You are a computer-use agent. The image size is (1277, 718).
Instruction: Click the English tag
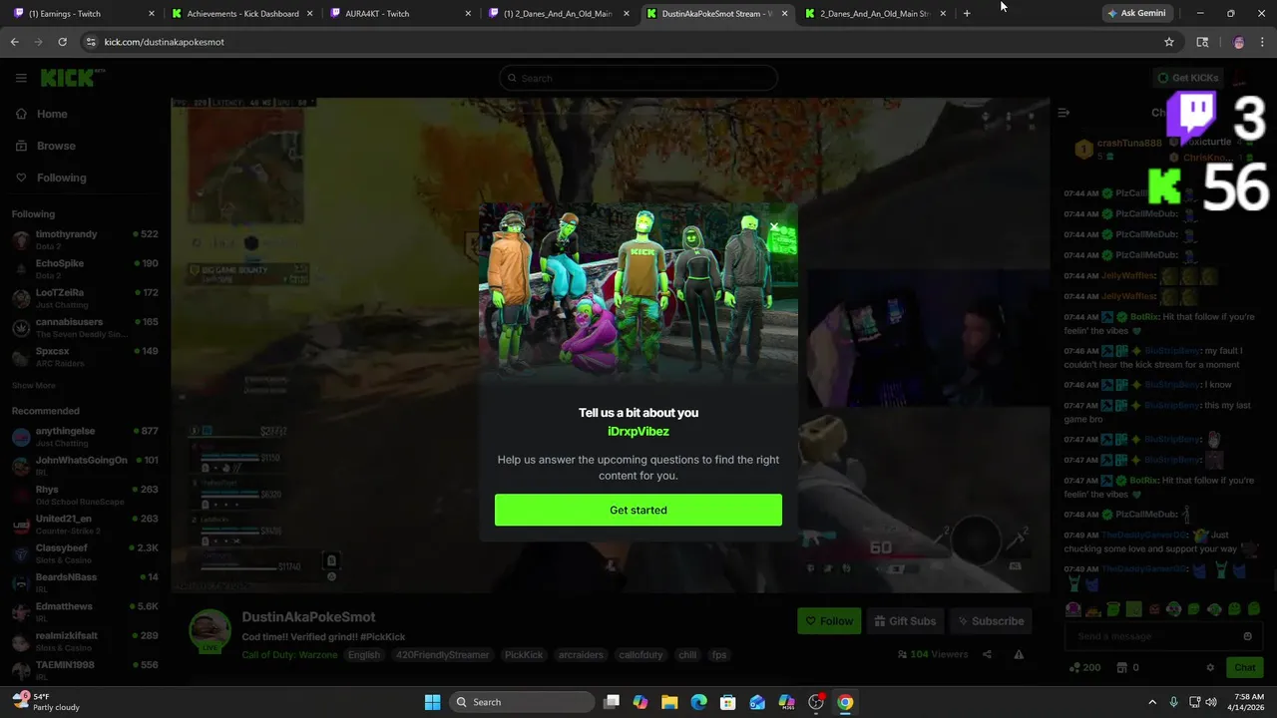coord(364,655)
